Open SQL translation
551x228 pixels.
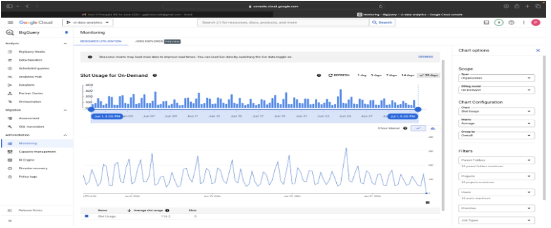click(x=31, y=127)
